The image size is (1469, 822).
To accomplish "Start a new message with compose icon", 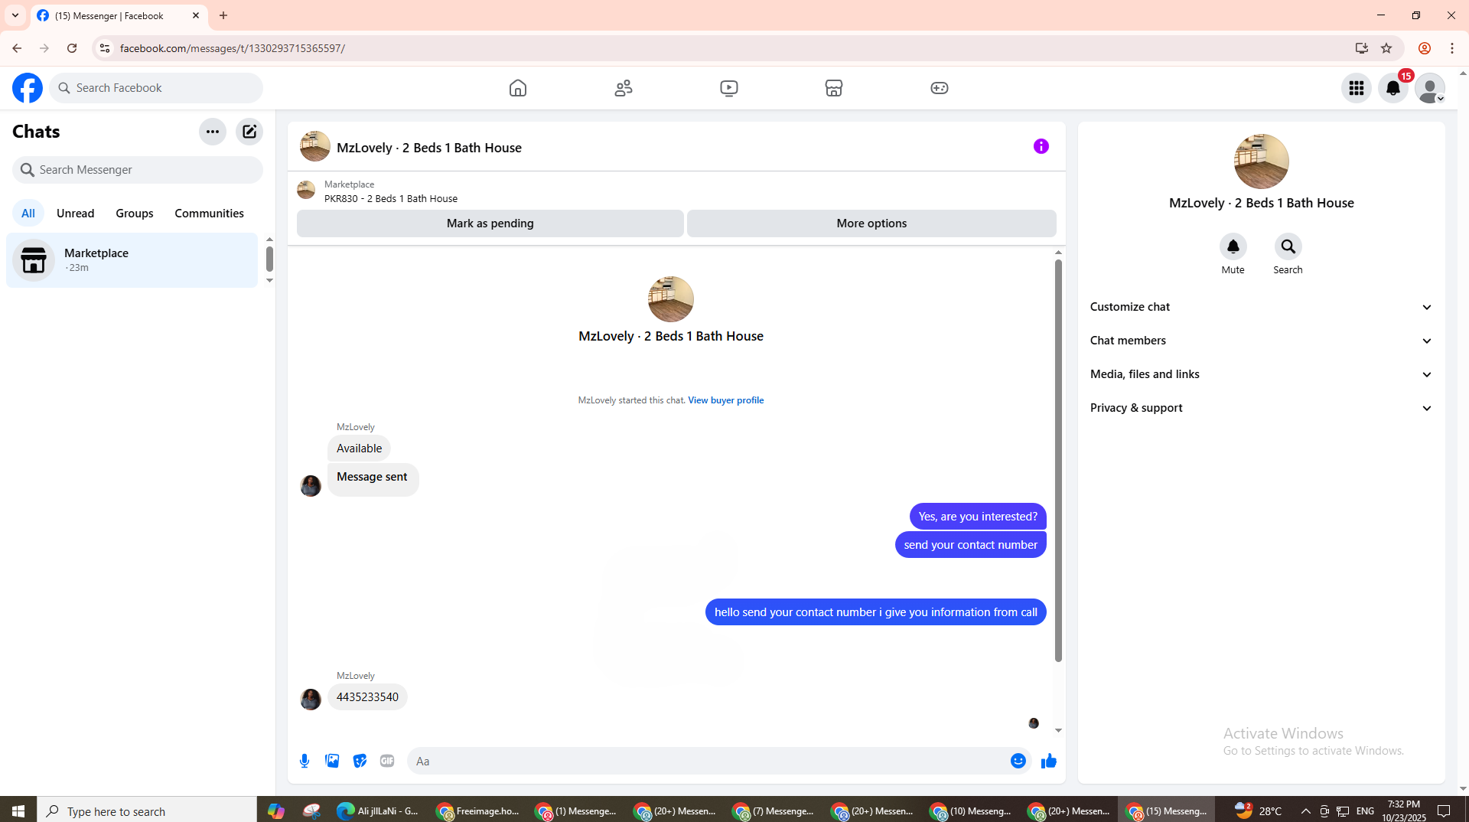I will [x=249, y=132].
